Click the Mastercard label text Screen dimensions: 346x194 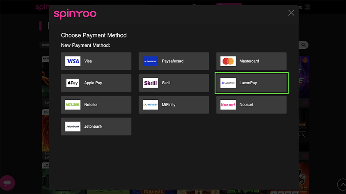pyautogui.click(x=250, y=61)
